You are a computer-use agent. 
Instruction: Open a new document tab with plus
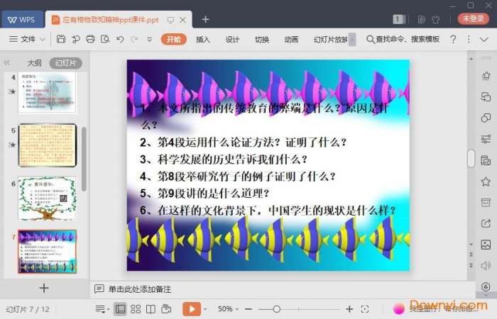(x=205, y=19)
